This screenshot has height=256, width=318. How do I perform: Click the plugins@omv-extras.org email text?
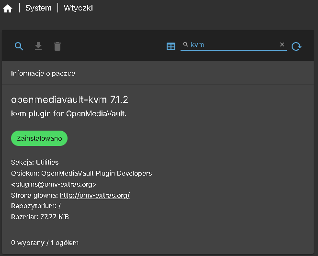pos(54,184)
